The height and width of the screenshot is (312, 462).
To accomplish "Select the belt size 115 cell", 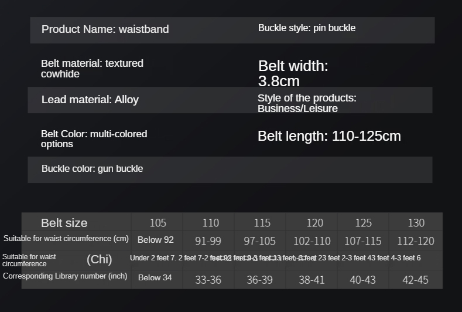I will point(262,223).
